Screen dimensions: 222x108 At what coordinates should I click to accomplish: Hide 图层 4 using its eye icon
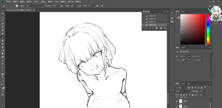[176, 101]
